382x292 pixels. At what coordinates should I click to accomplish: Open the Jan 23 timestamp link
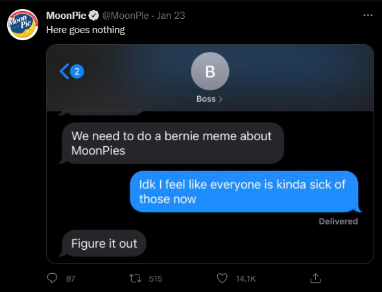[x=171, y=16]
